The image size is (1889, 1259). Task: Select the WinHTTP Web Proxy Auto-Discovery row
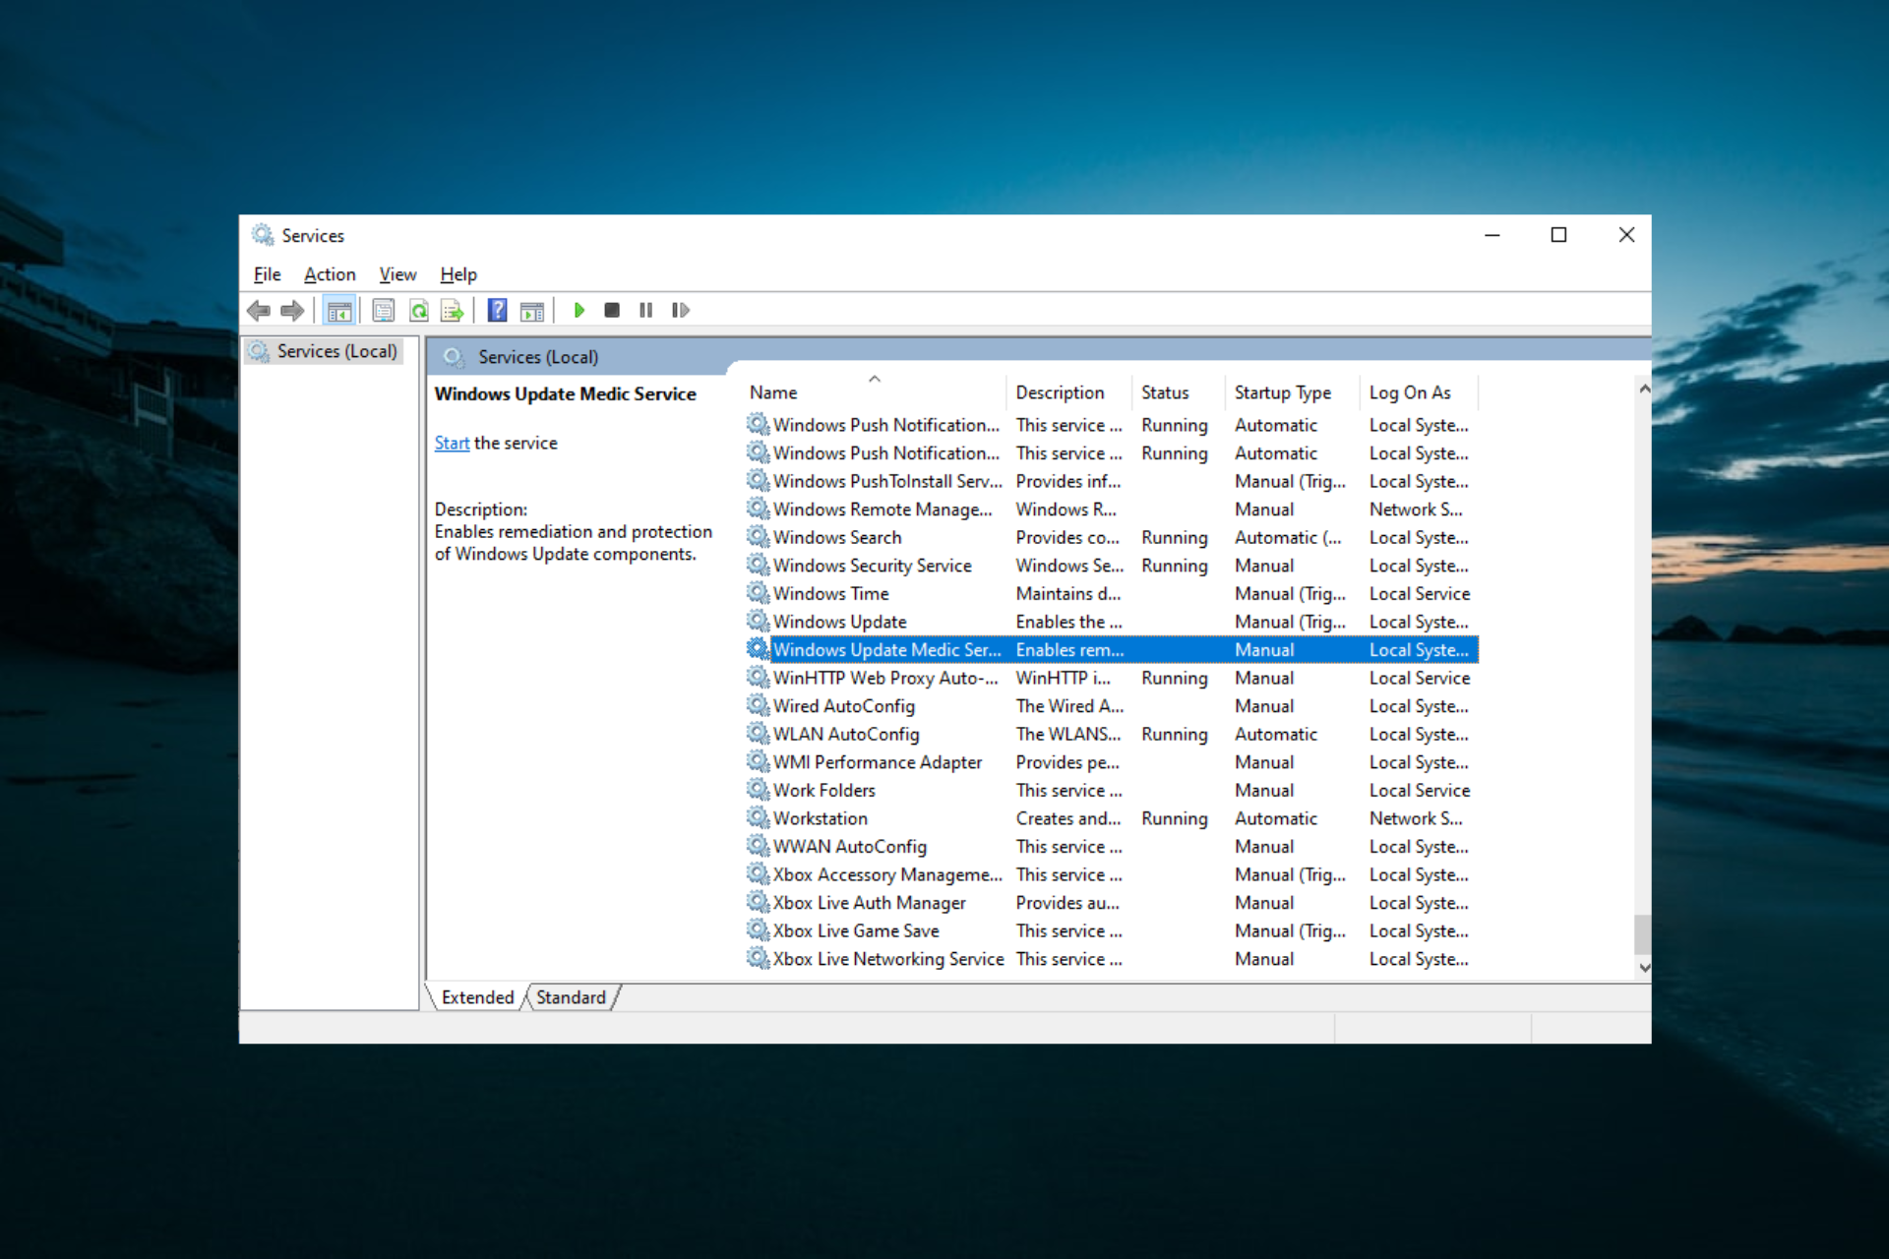point(1112,678)
